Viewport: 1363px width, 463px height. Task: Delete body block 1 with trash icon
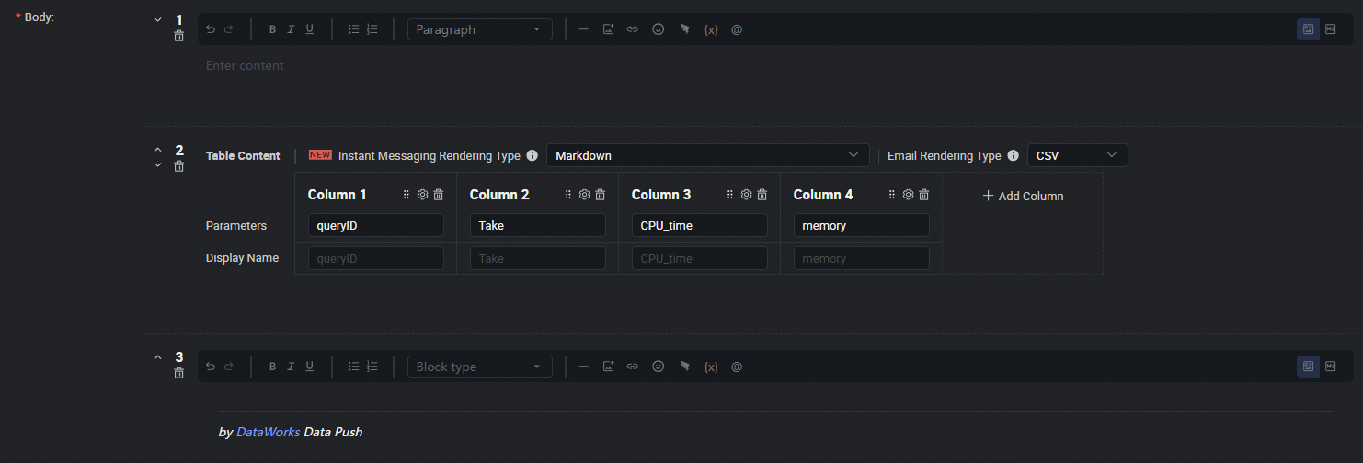179,36
